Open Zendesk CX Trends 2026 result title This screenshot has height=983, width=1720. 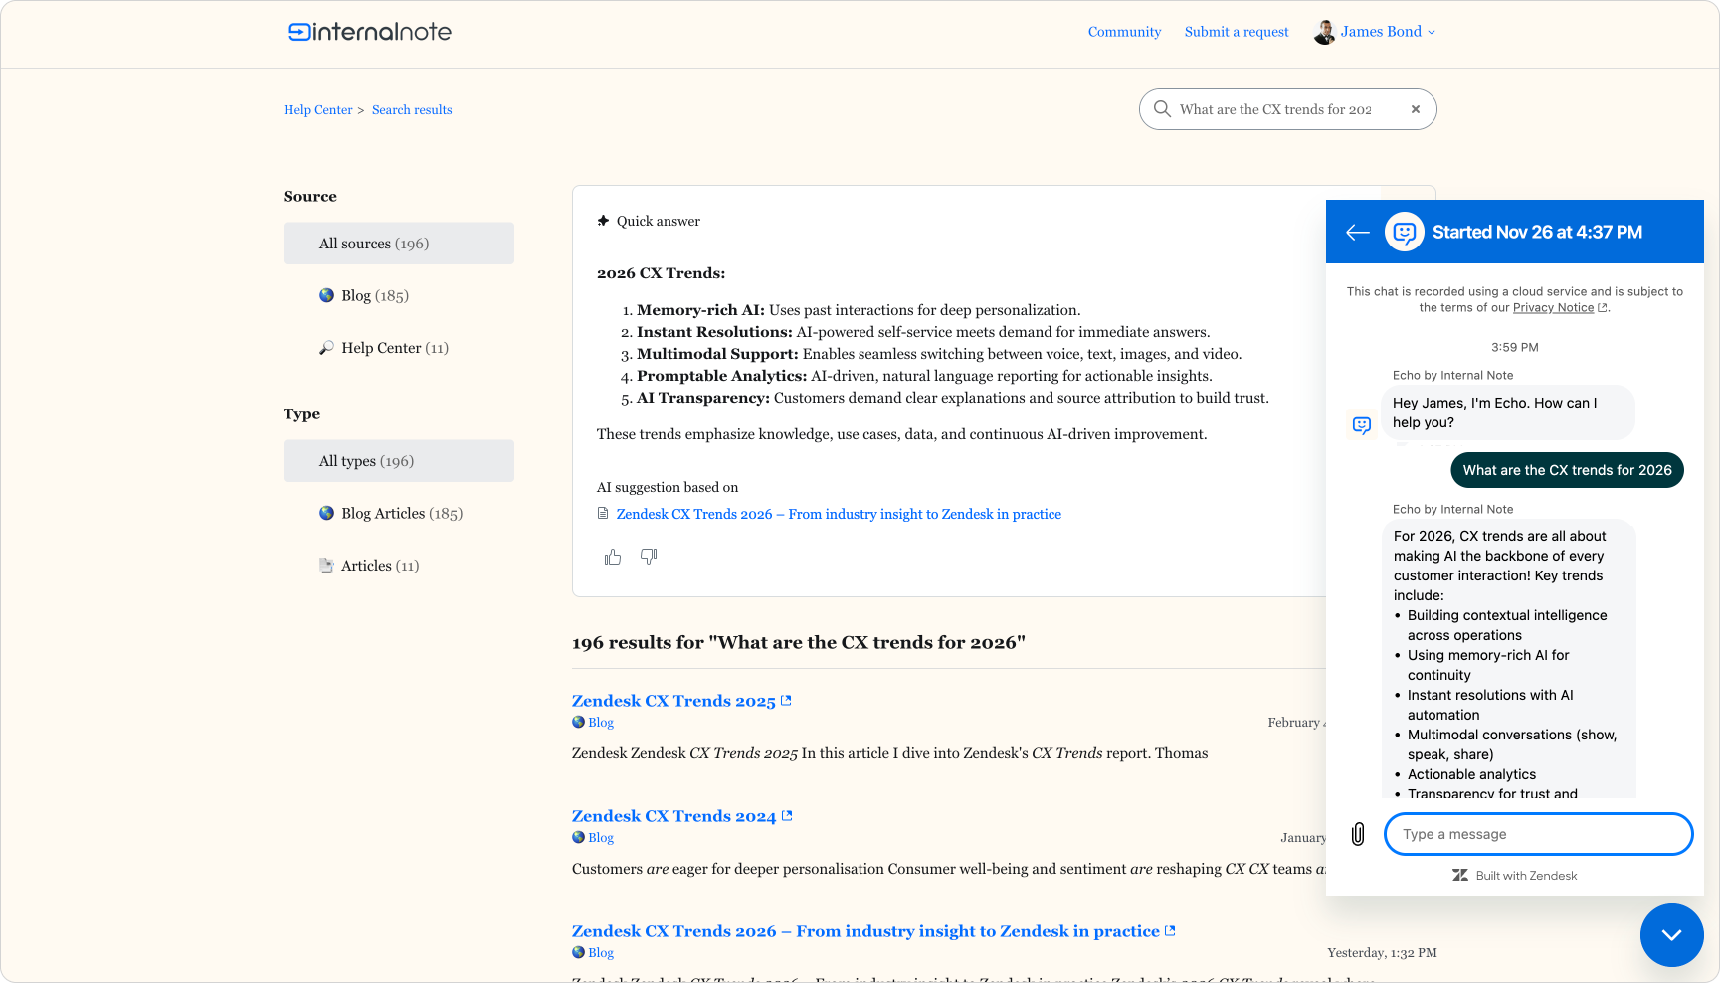pyautogui.click(x=865, y=931)
